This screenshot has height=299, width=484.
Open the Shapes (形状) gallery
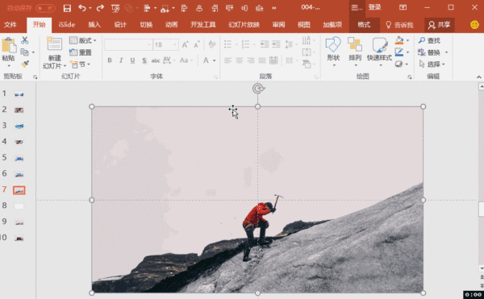[333, 51]
